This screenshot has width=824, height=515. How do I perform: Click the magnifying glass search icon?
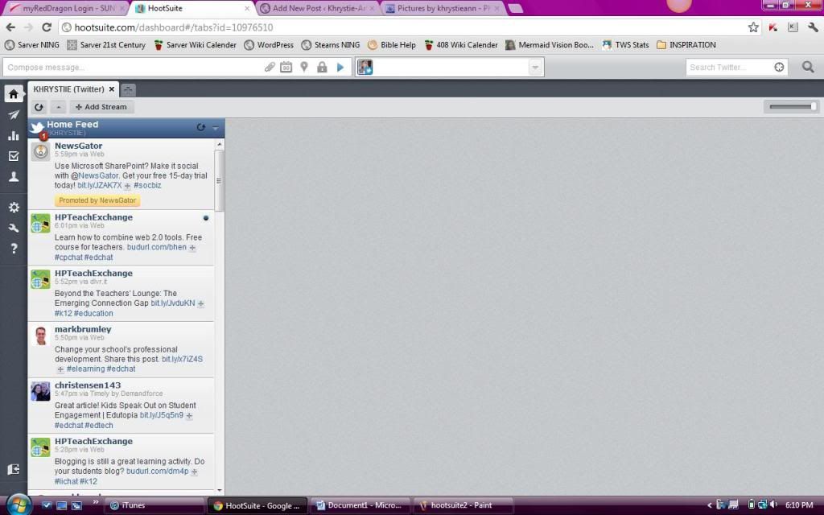click(808, 68)
